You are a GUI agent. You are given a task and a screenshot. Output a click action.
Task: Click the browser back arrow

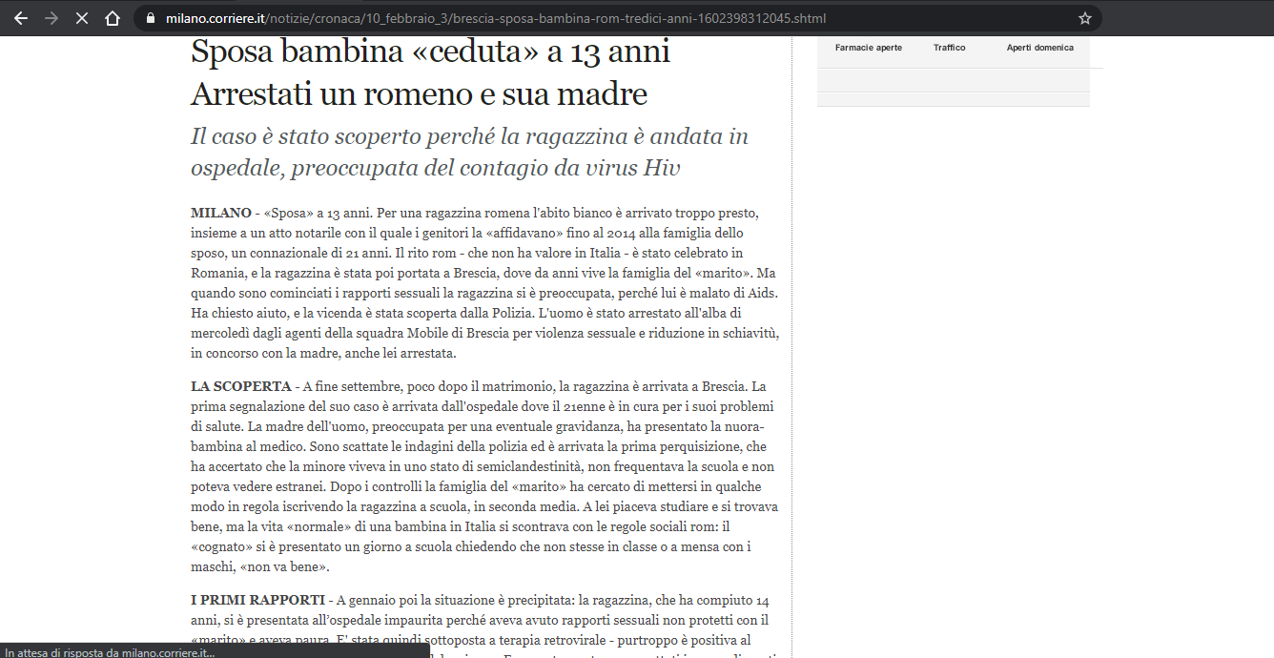coord(21,18)
